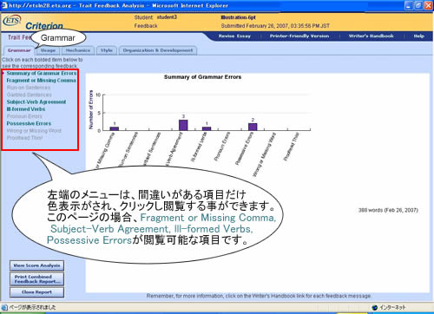Open Fragment or Missing Comma feedback
Image resolution: width=434 pixels, height=314 pixels.
tap(41, 81)
